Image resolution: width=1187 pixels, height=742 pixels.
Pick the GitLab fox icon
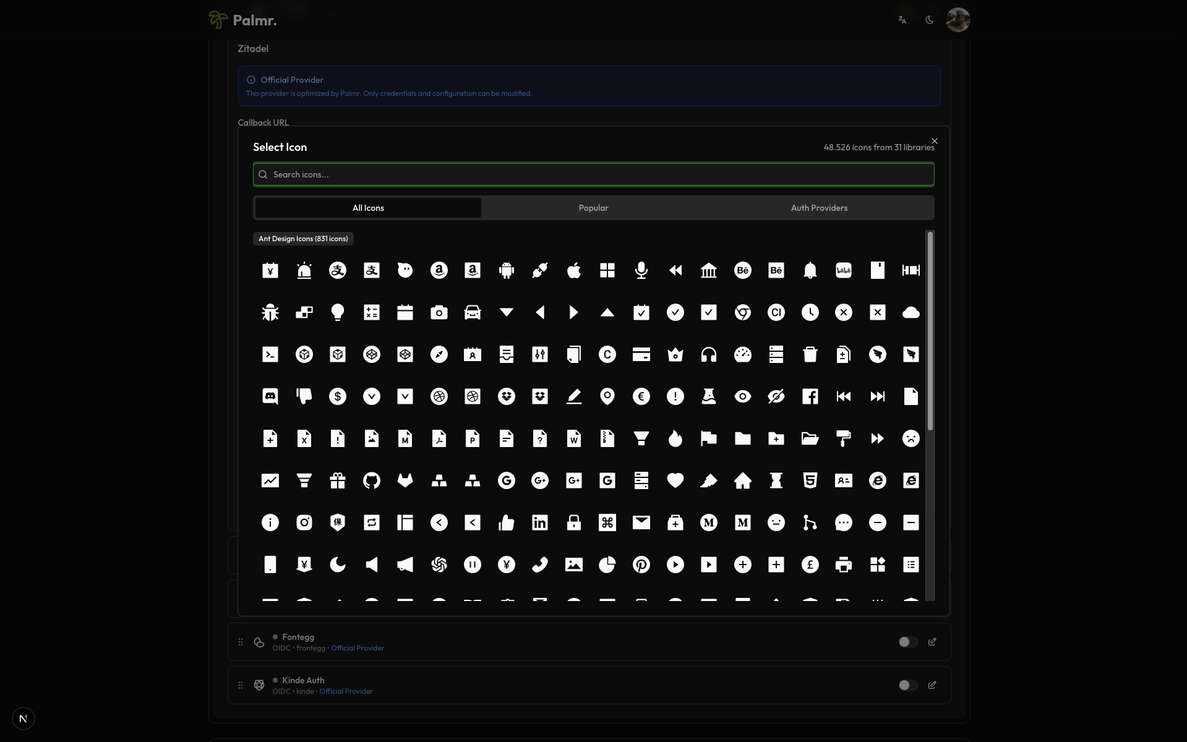405,480
